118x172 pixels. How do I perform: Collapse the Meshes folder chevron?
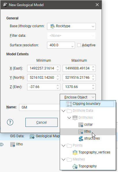click(x=63, y=159)
